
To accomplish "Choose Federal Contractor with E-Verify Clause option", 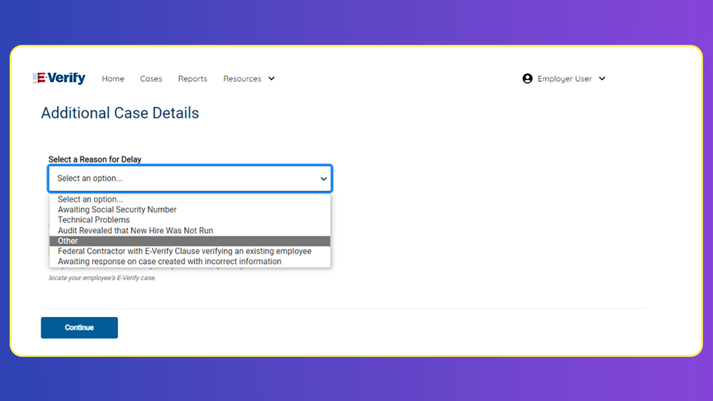I will pos(184,251).
